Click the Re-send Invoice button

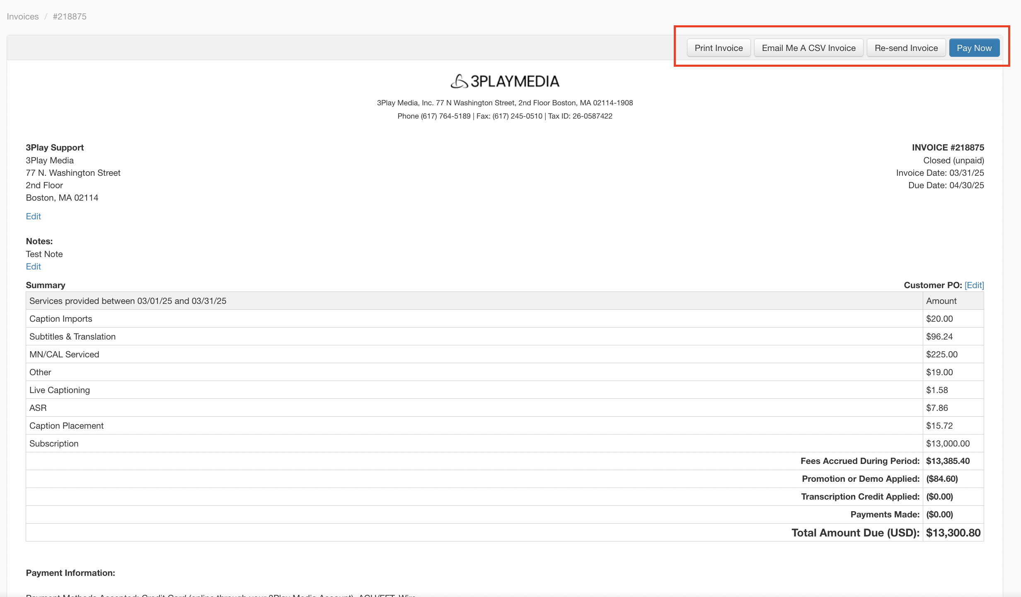(906, 48)
